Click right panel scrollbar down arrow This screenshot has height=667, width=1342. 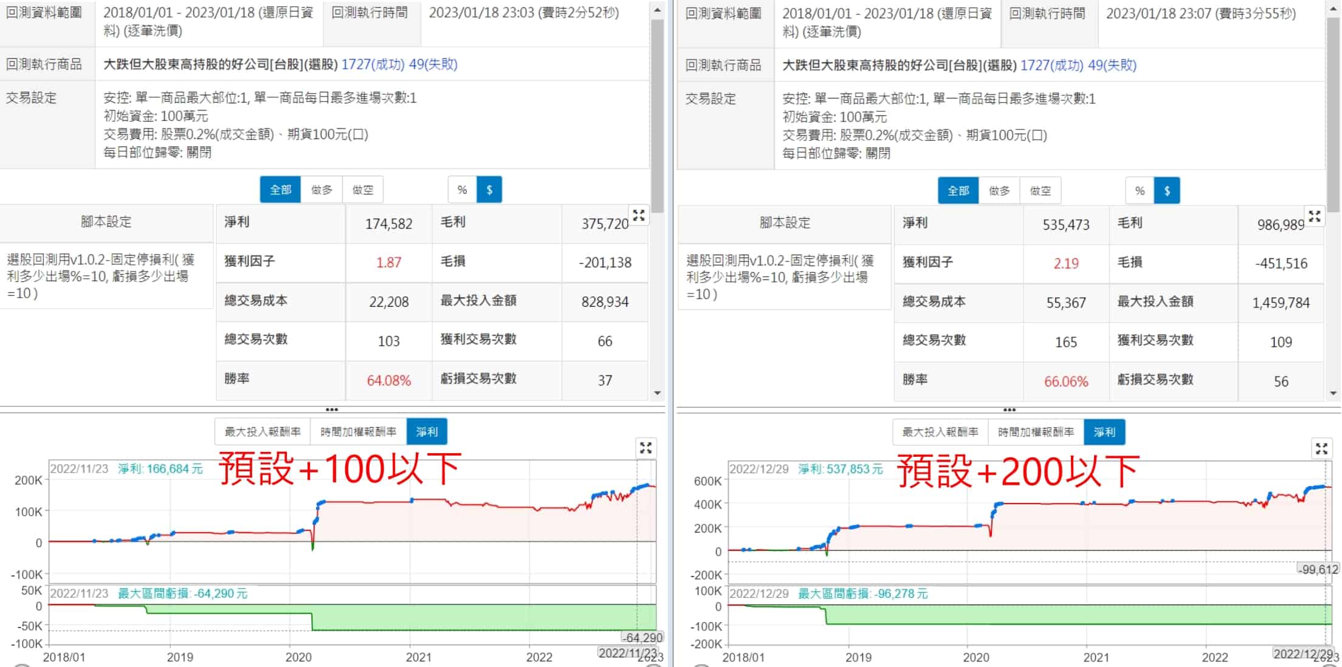1333,394
